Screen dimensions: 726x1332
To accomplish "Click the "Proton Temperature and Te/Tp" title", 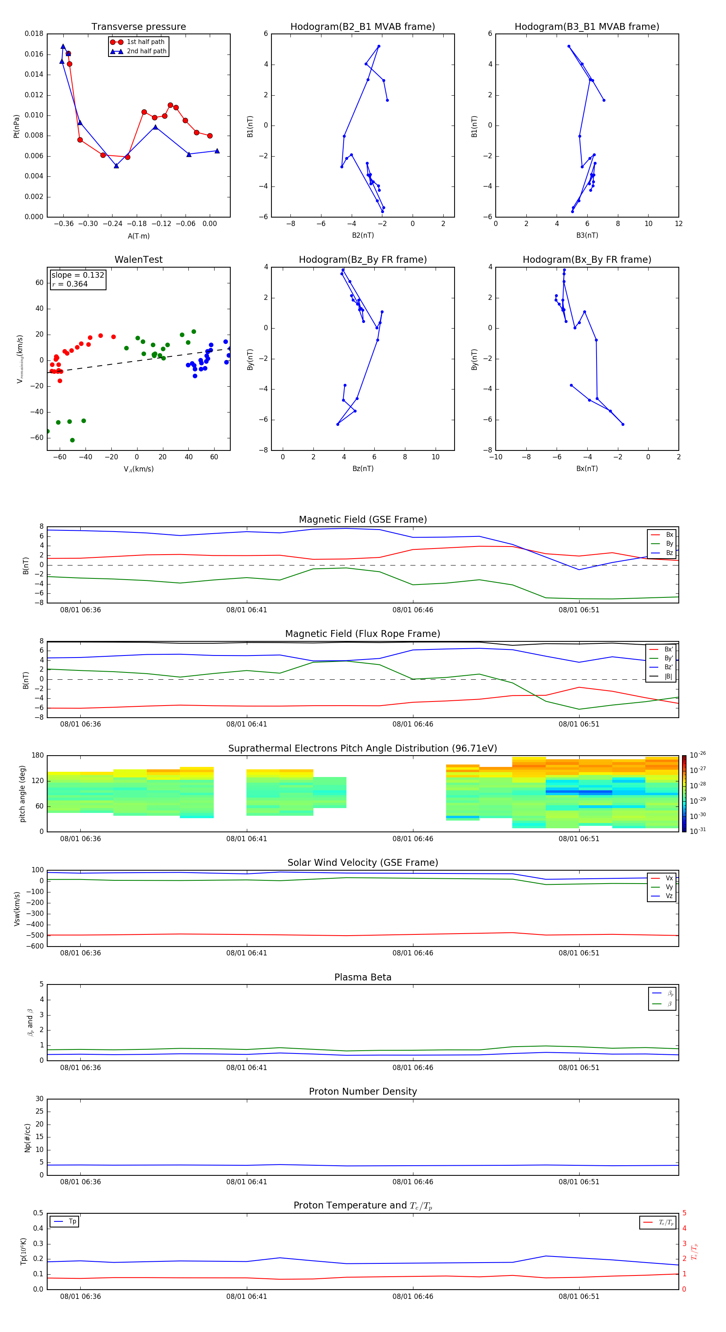I will point(363,1206).
